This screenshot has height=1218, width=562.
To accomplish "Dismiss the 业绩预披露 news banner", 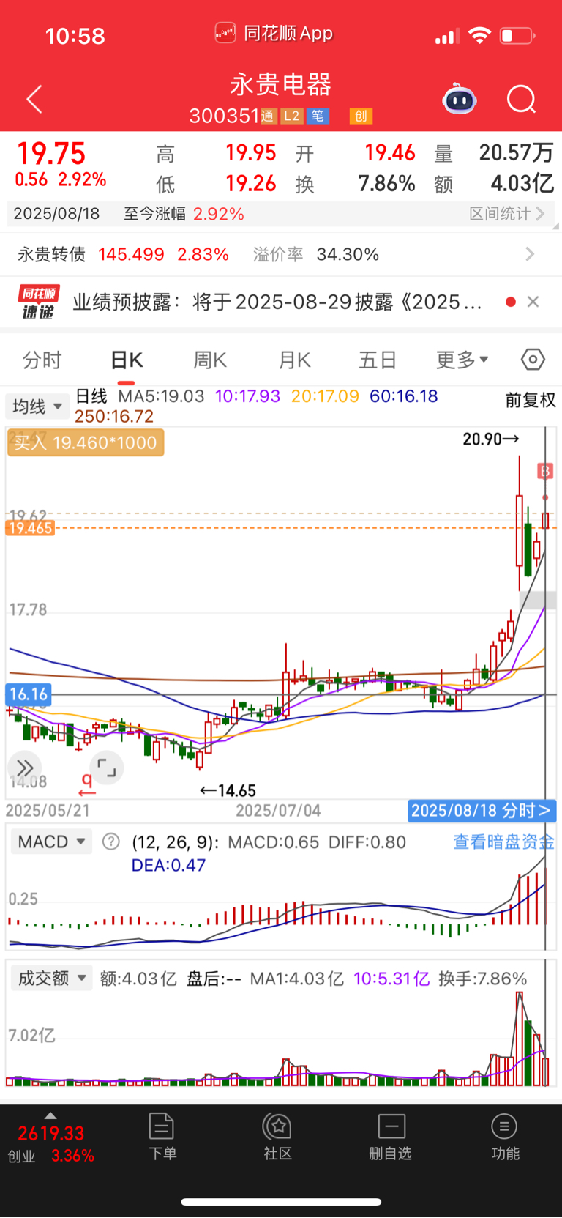I will [533, 302].
